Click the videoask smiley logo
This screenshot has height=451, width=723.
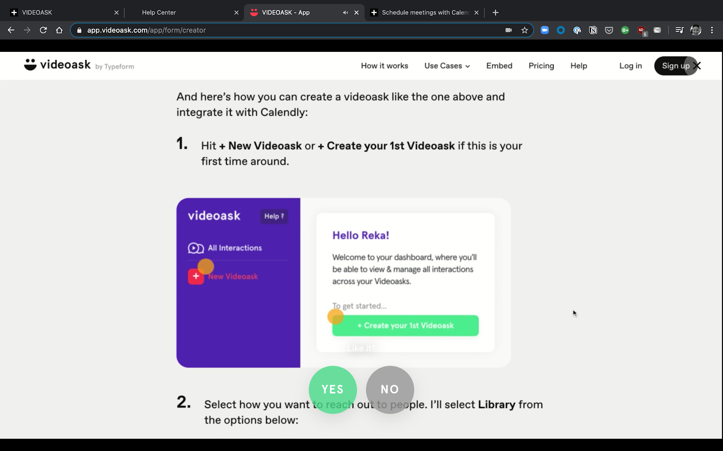30,64
